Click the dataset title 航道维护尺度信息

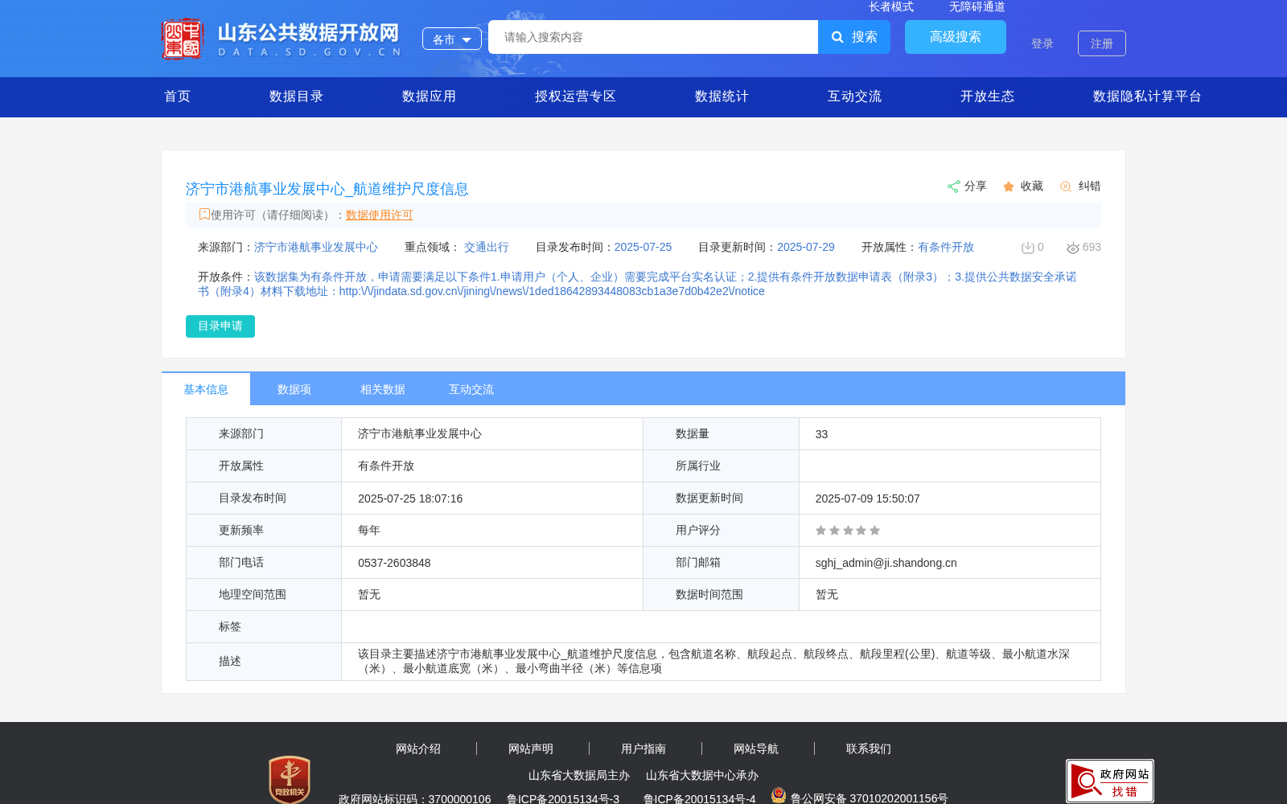click(x=327, y=189)
